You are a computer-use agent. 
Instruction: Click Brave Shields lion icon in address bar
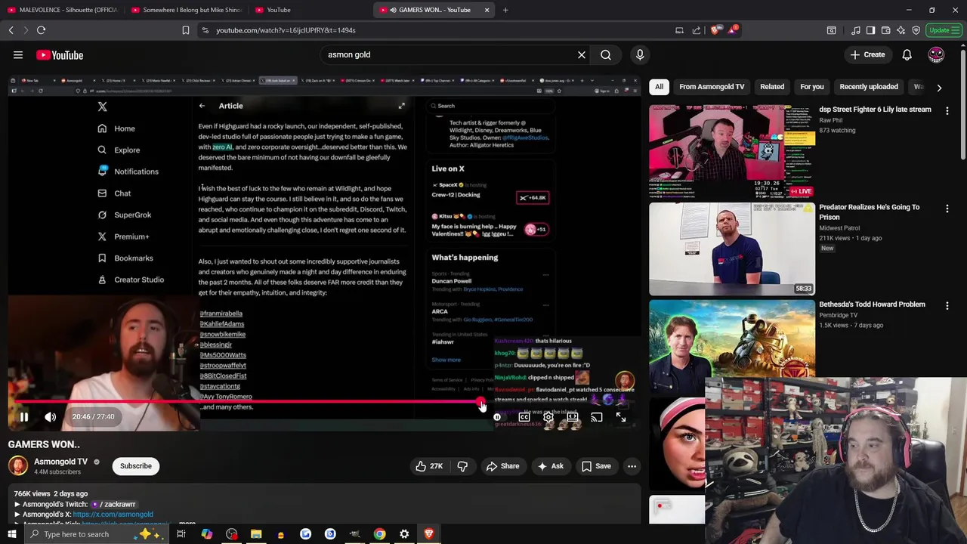click(715, 30)
